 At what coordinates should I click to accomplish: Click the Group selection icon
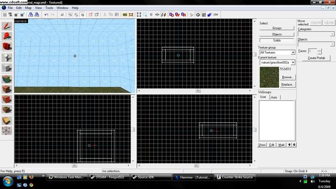[70, 15]
